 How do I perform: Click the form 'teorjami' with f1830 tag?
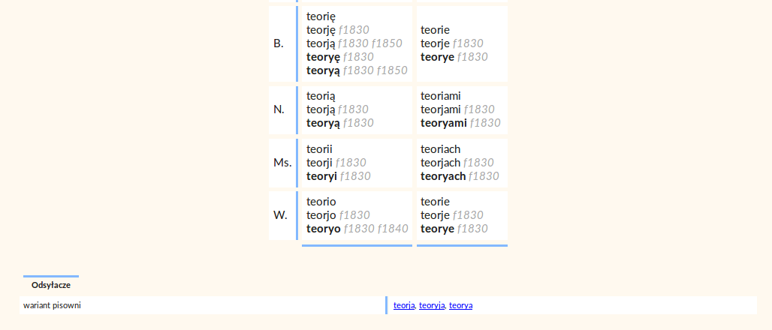441,109
